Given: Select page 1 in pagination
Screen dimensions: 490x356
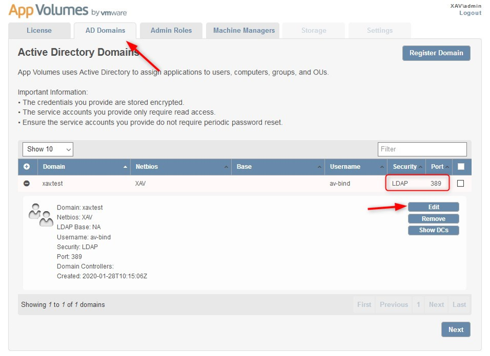Looking at the screenshot, I should [418, 304].
